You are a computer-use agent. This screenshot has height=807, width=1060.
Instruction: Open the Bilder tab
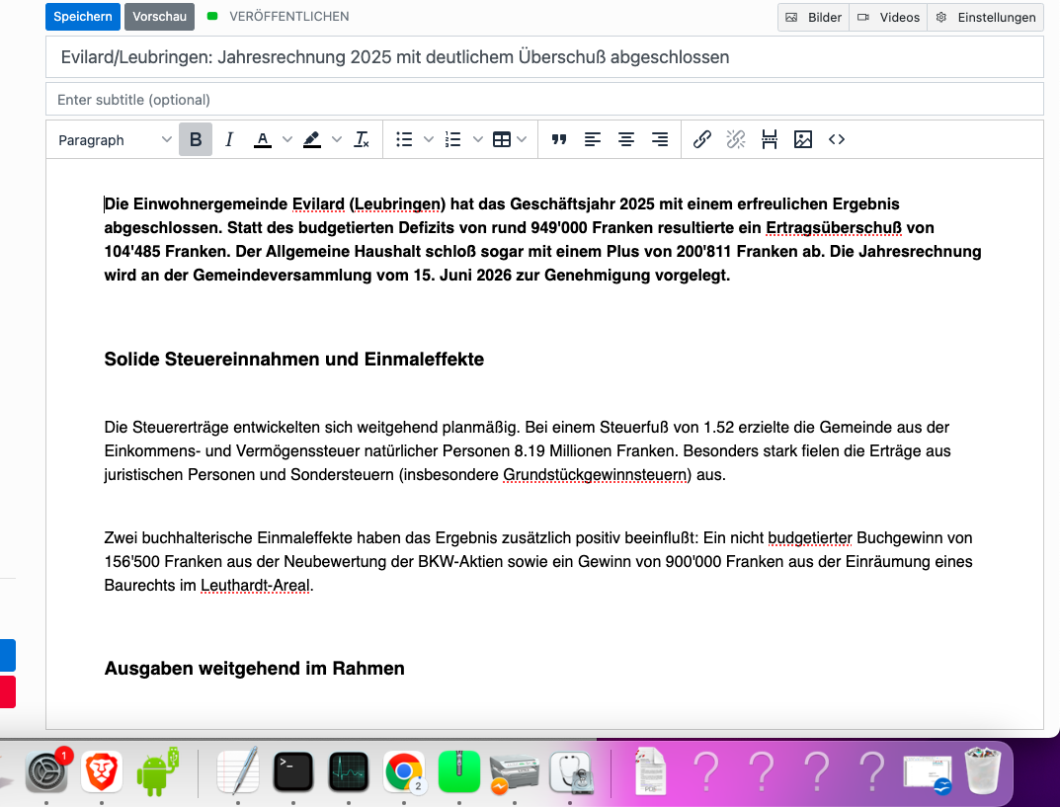[x=814, y=18]
